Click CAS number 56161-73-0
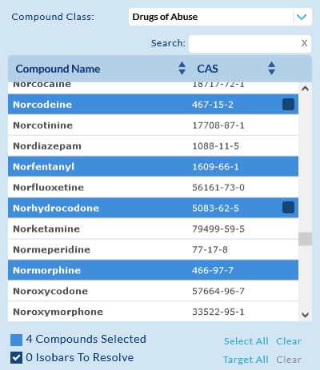The height and width of the screenshot is (370, 320). pyautogui.click(x=218, y=188)
